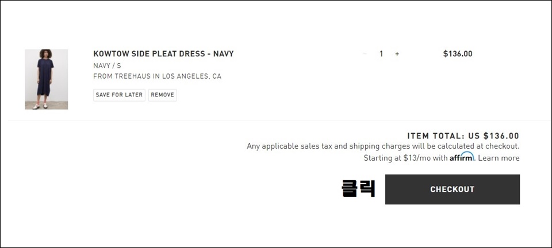Screen dimensions: 552x248
Task: Save the dress for later
Action: [x=119, y=95]
